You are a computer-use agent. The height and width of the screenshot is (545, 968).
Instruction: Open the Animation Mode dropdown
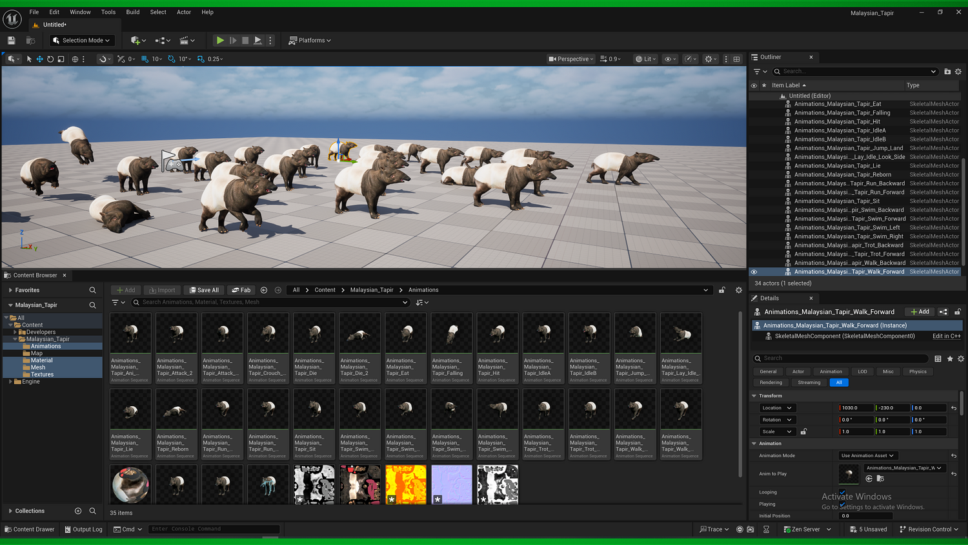point(867,456)
